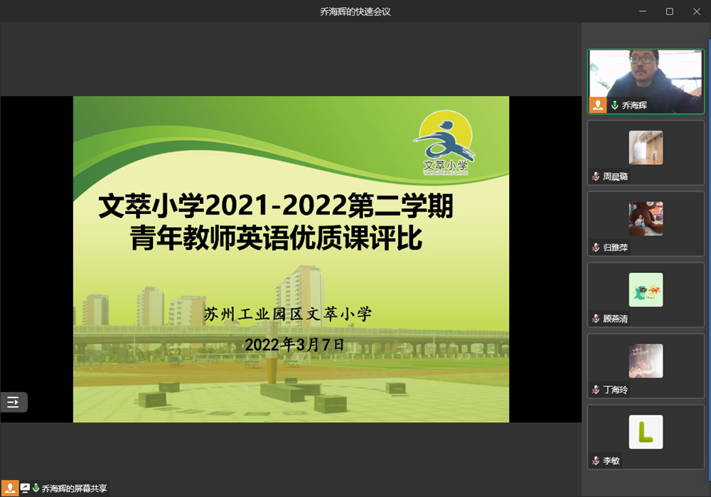Click the screen share icon in bottom-left status

[x=25, y=488]
